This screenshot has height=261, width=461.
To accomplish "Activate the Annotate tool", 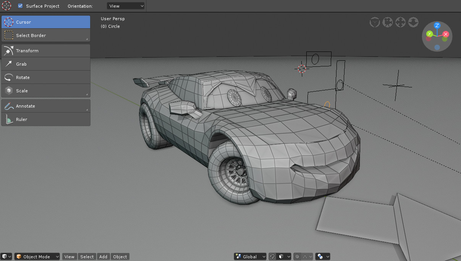I will coord(46,106).
